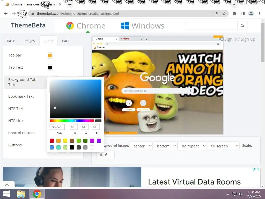Open File Explorer from the taskbar

[21, 194]
